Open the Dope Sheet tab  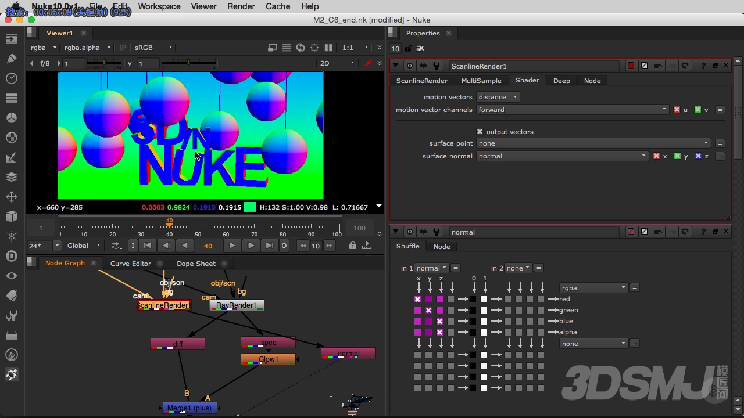[196, 264]
